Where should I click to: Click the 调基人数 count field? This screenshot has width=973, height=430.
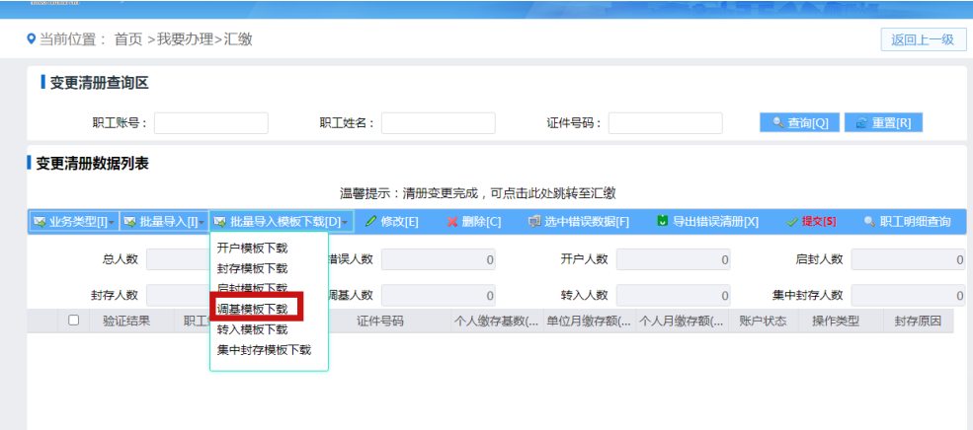pyautogui.click(x=439, y=296)
